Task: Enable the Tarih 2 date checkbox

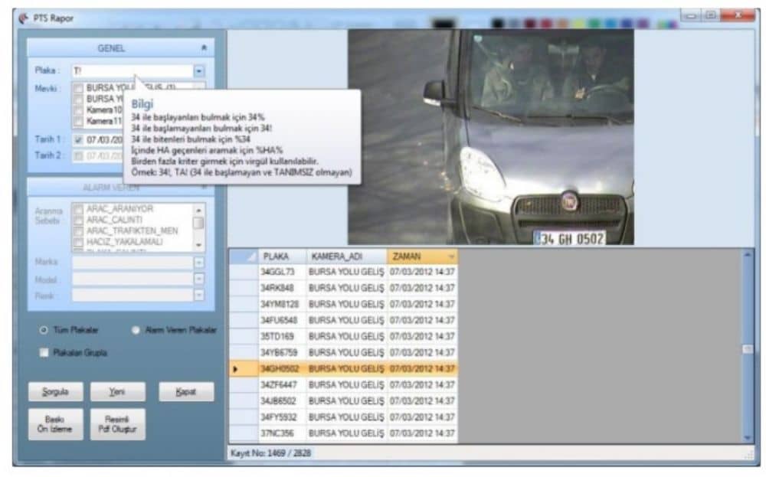Action: pyautogui.click(x=78, y=156)
